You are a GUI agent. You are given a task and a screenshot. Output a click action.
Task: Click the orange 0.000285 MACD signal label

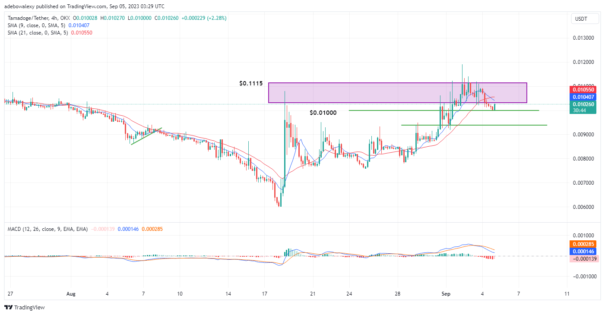pyautogui.click(x=583, y=244)
